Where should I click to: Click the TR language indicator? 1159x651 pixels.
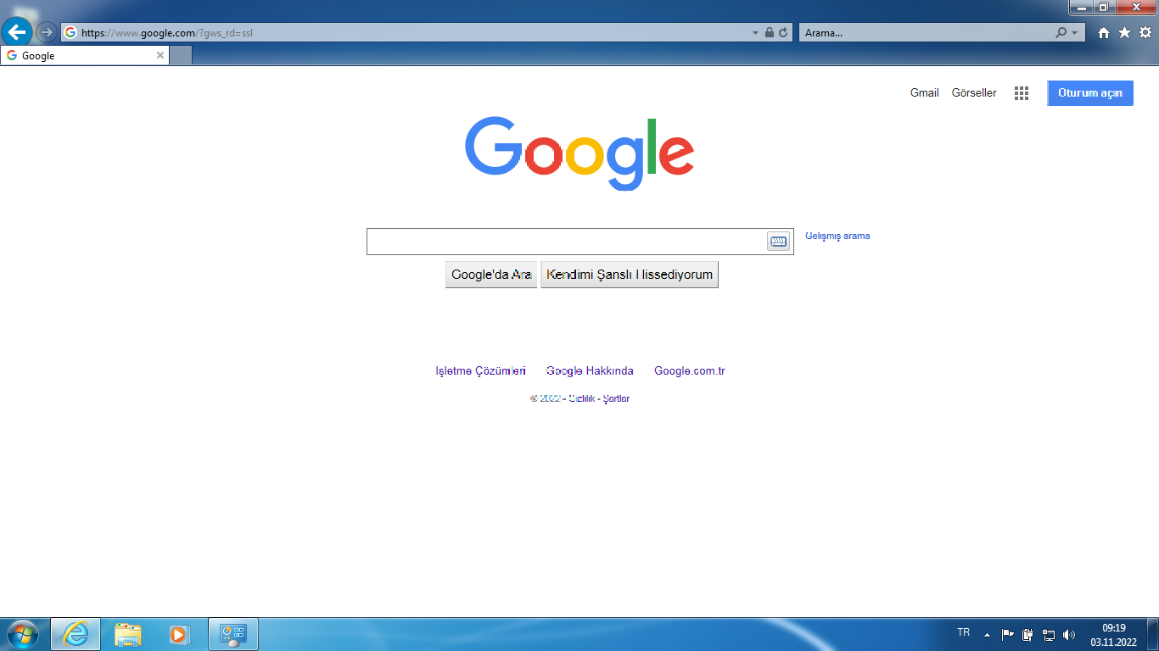[964, 632]
